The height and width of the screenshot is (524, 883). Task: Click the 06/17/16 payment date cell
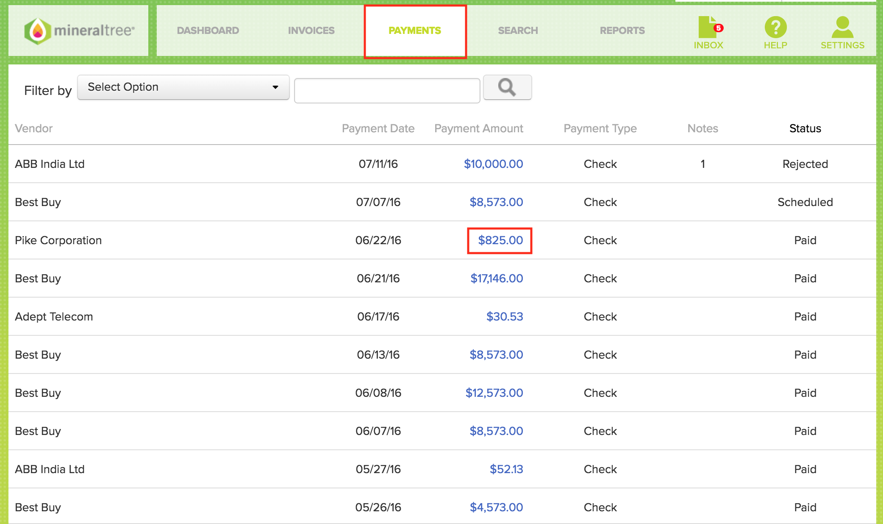point(378,317)
